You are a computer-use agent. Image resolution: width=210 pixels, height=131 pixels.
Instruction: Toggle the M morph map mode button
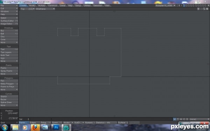click(x=181, y=119)
